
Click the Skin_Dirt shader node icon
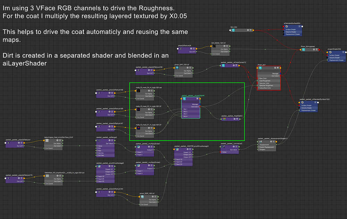(233, 30)
